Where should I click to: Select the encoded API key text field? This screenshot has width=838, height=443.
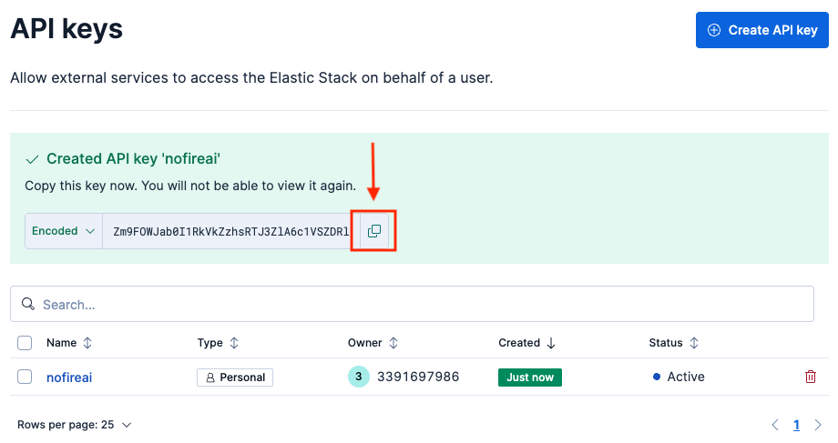[231, 231]
